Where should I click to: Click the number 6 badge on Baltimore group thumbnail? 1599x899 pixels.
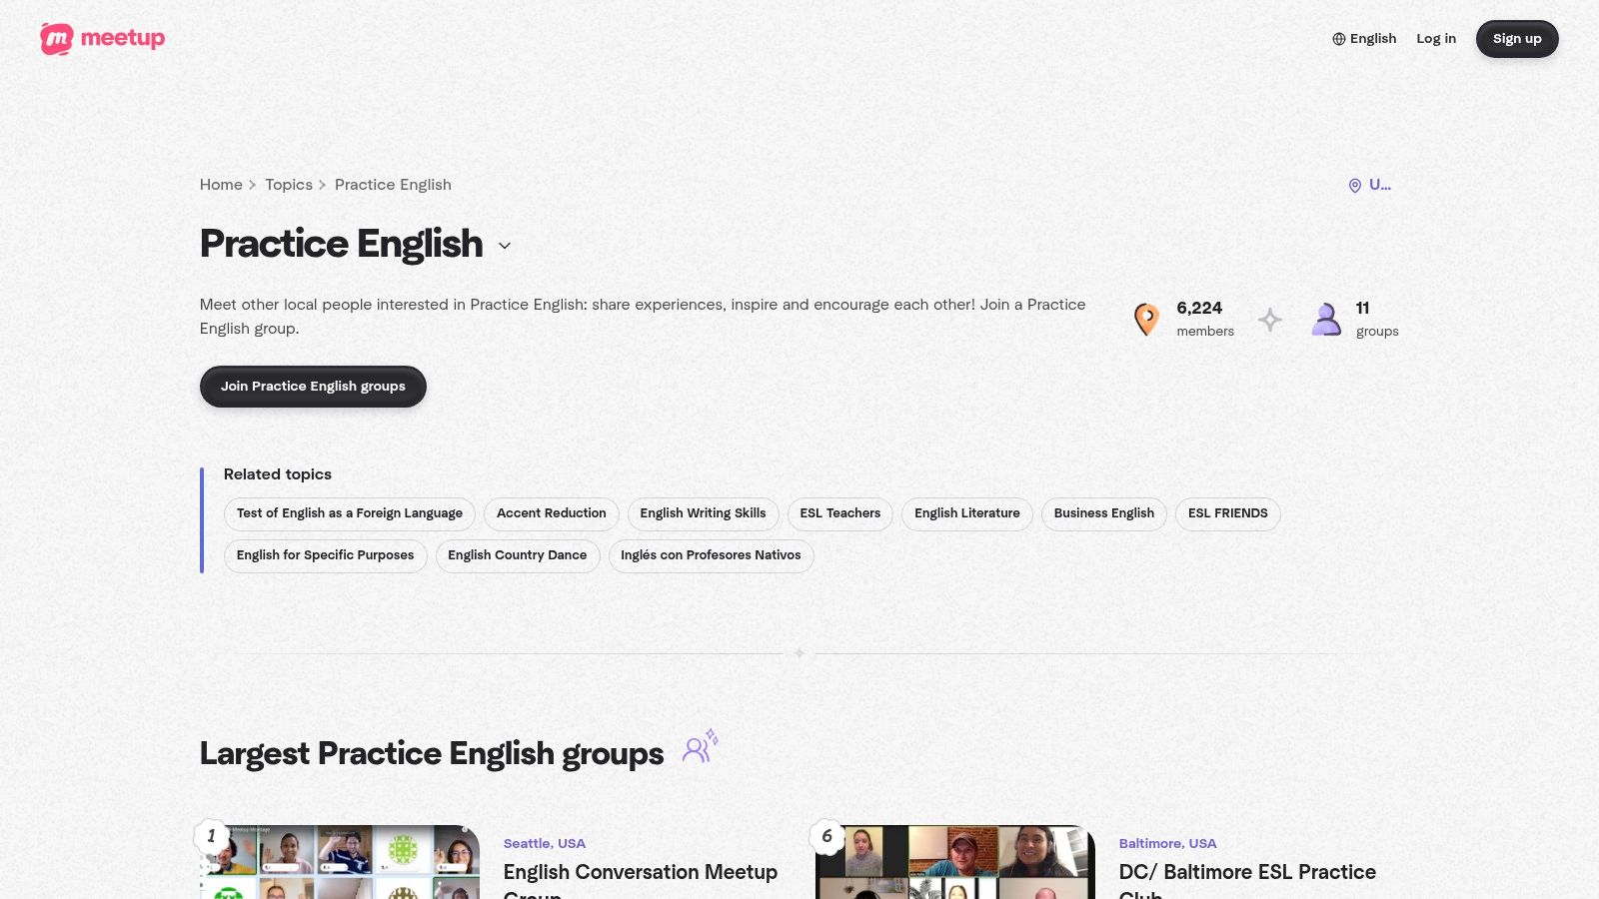pos(827,838)
